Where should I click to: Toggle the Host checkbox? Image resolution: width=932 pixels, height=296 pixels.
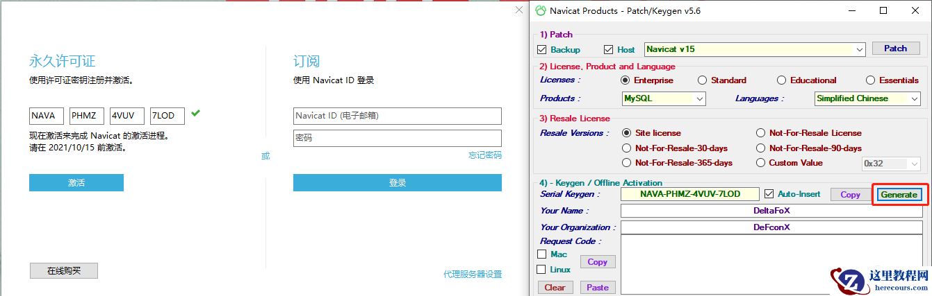[609, 50]
